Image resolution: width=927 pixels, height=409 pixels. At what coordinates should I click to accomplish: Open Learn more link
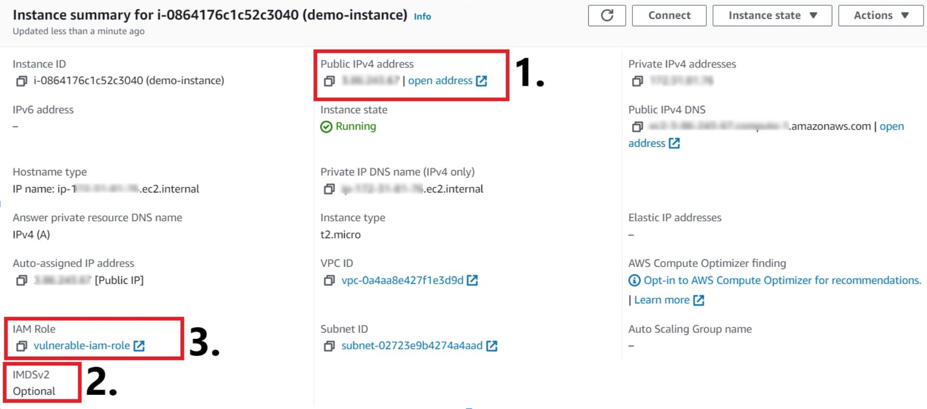662,300
